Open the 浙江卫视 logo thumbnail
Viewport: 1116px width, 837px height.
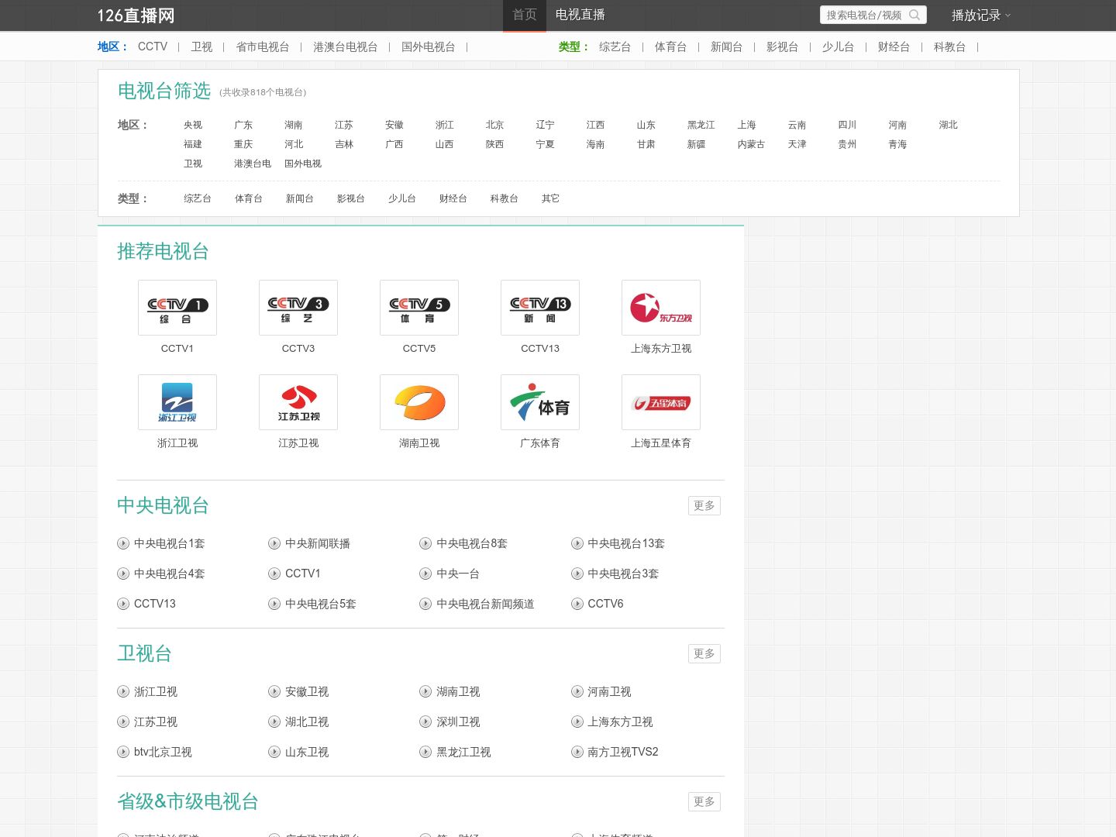(x=177, y=402)
